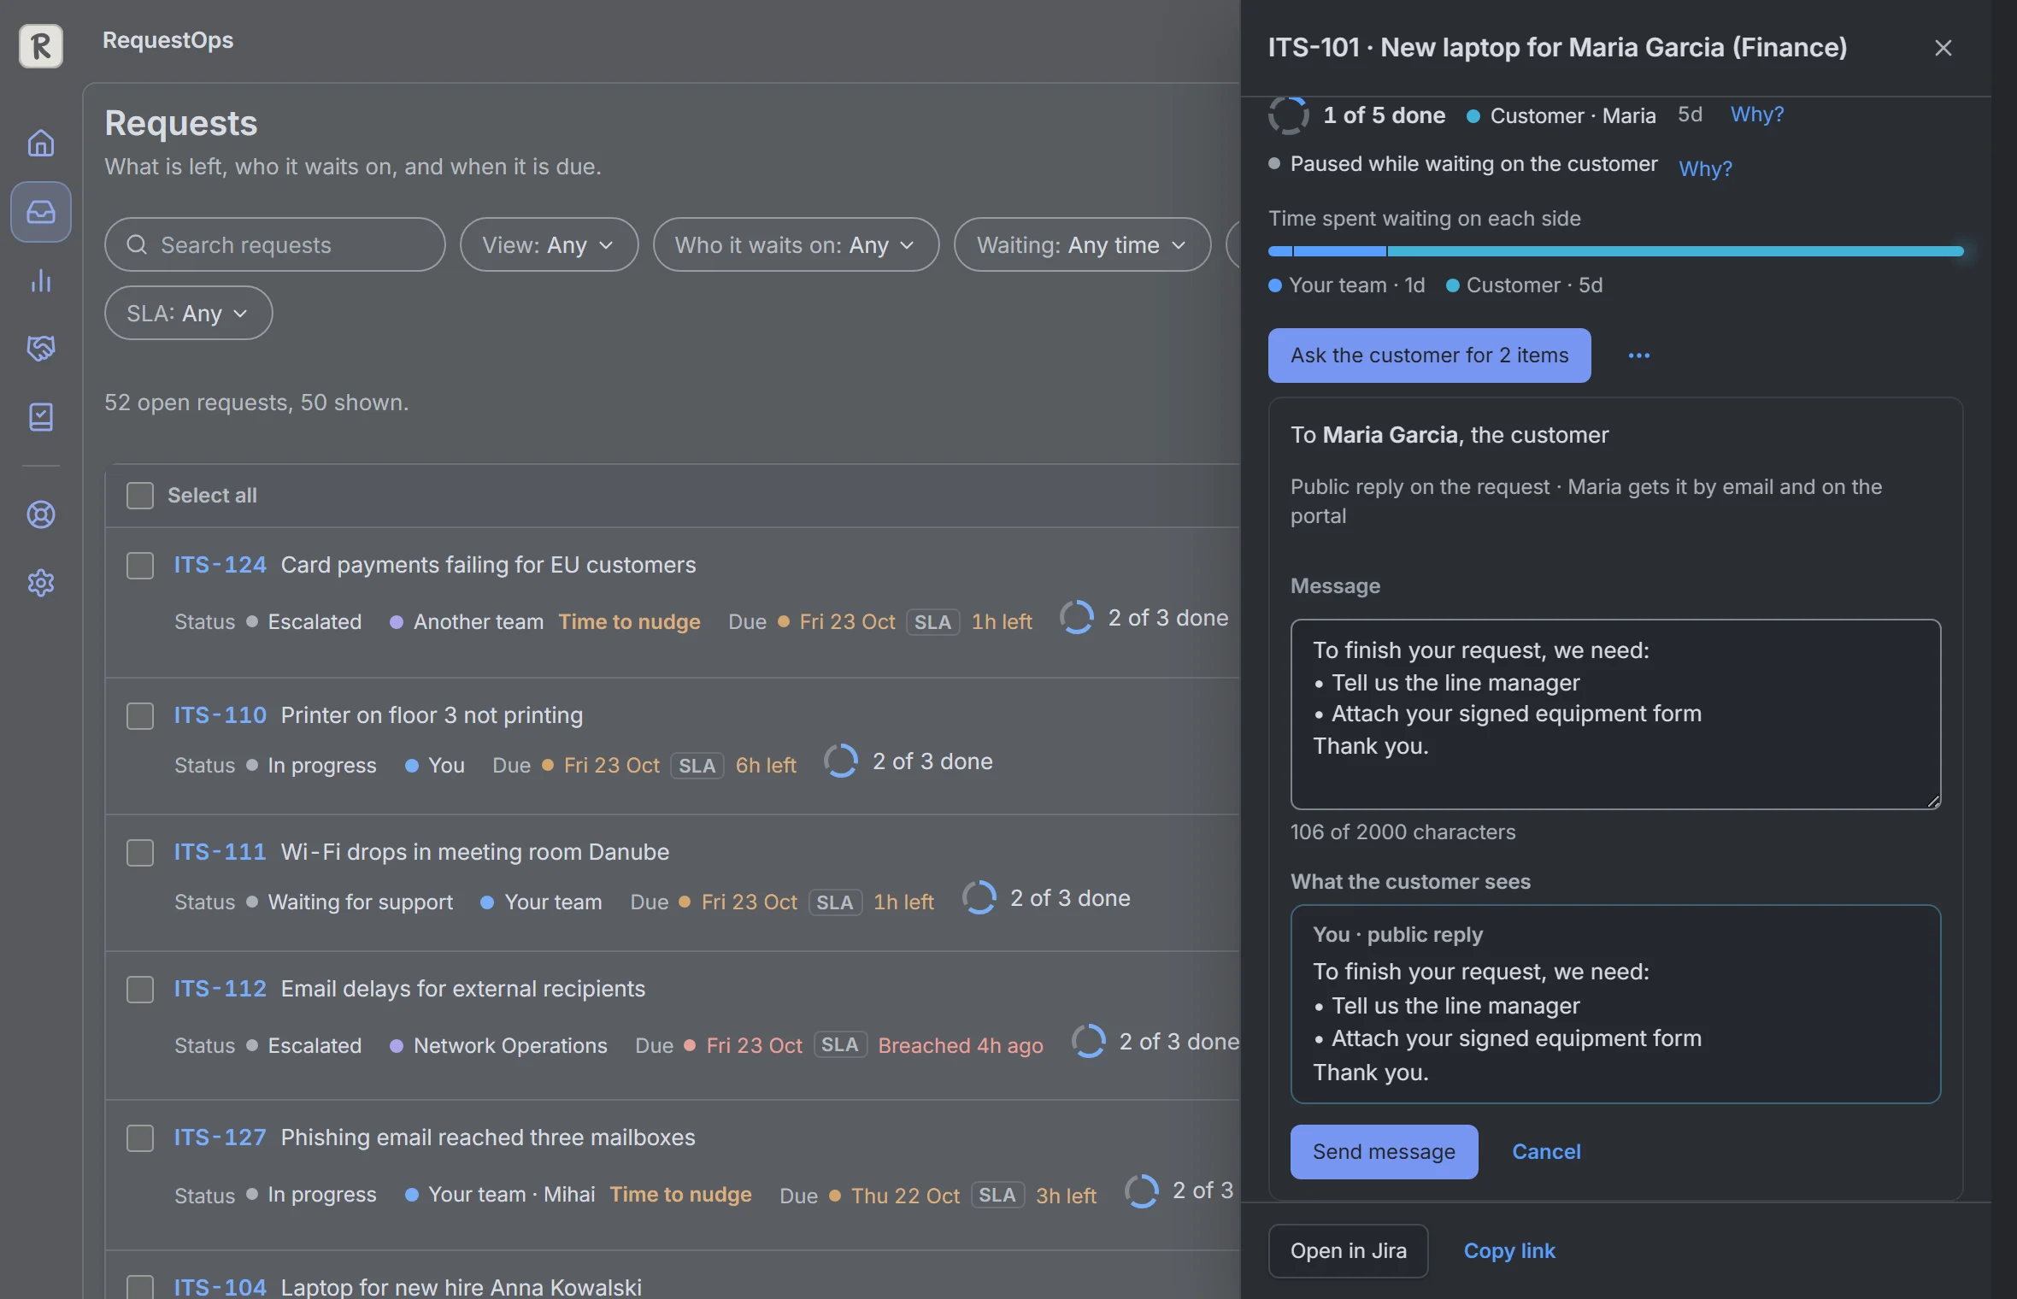Click the SLA badge on ITS-127
This screenshot has width=2017, height=1299.
tap(997, 1195)
